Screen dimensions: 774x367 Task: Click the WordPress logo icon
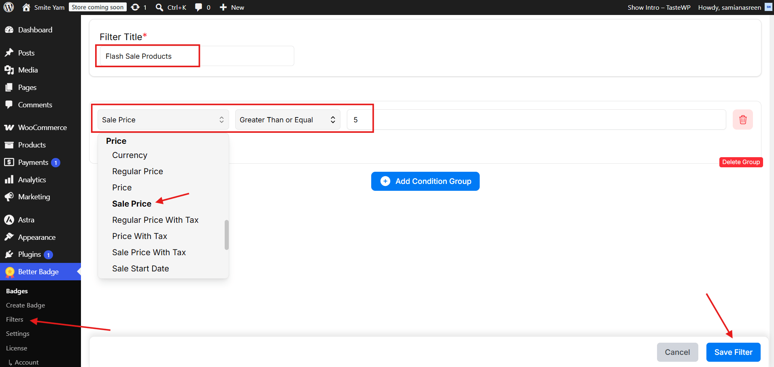(9, 7)
